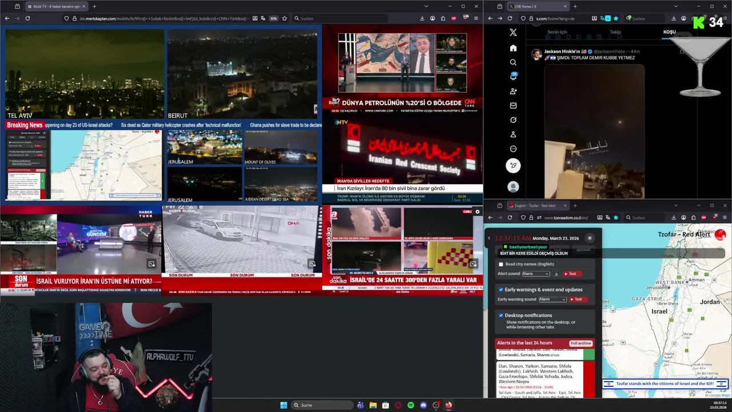Go back in Multi TV browser window
The width and height of the screenshot is (732, 412).
6,18
